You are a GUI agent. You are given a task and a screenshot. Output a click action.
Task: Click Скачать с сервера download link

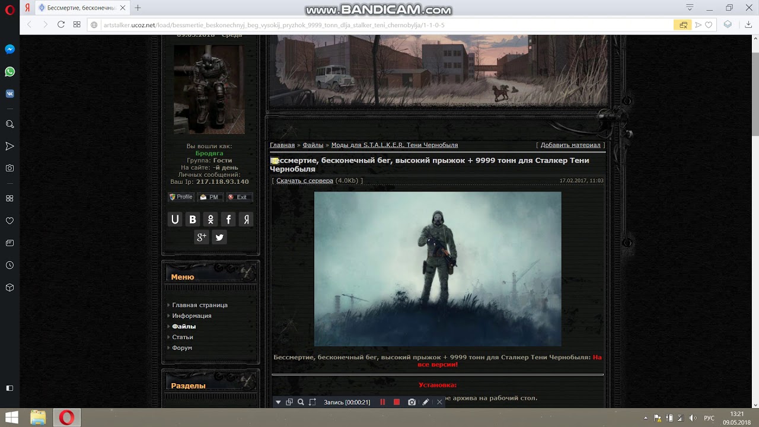point(305,180)
